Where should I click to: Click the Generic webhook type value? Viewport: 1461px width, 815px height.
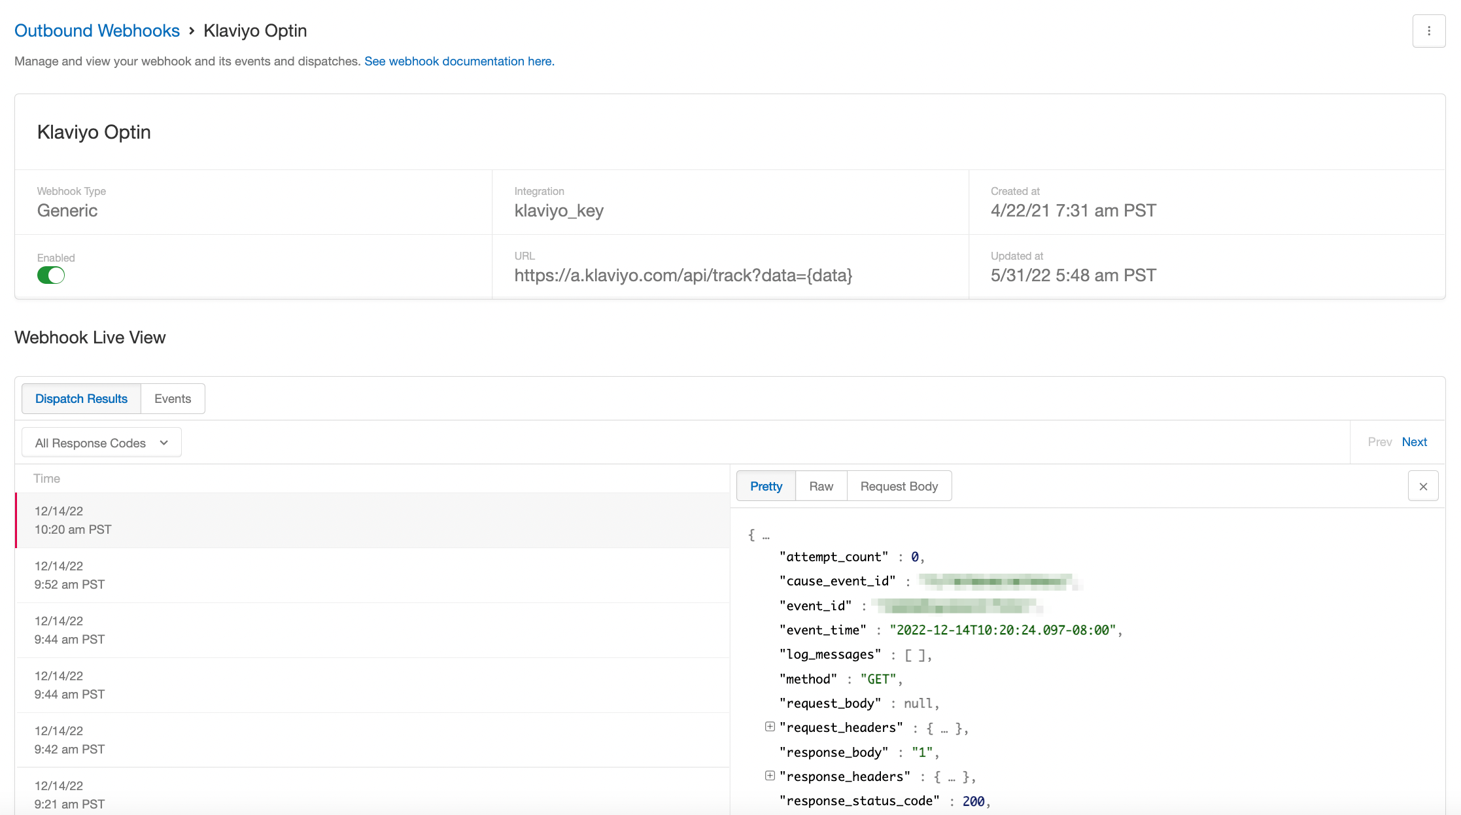coord(67,211)
